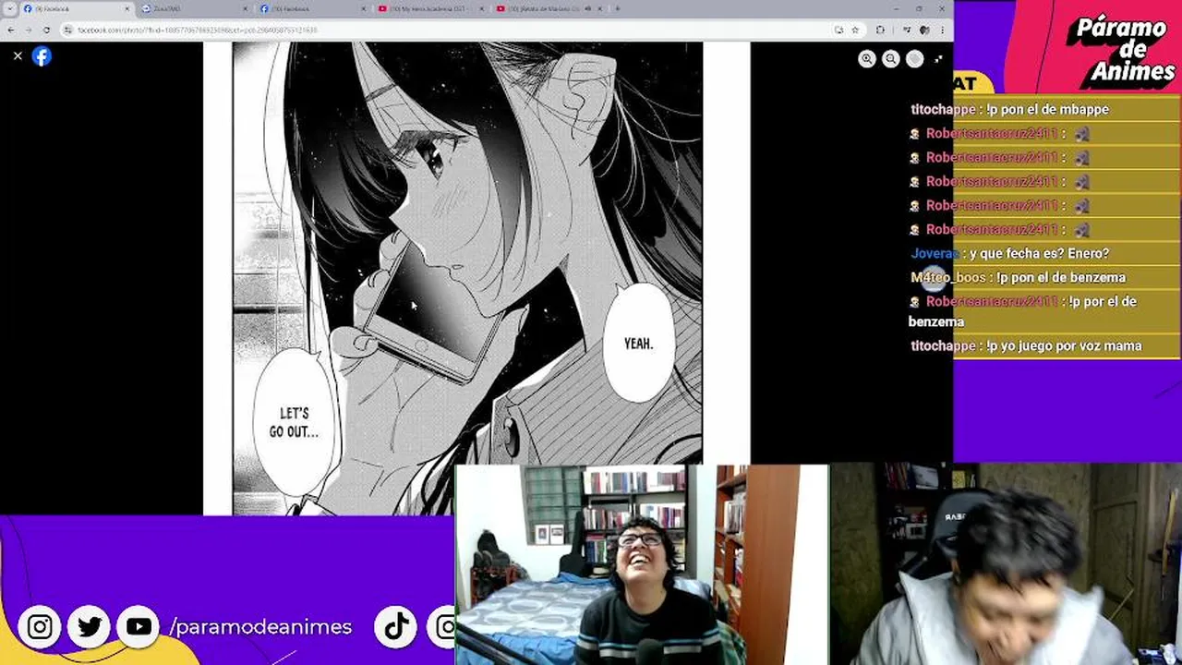Enter fullscreen mode in photo viewer
1182x665 pixels.
(x=938, y=59)
